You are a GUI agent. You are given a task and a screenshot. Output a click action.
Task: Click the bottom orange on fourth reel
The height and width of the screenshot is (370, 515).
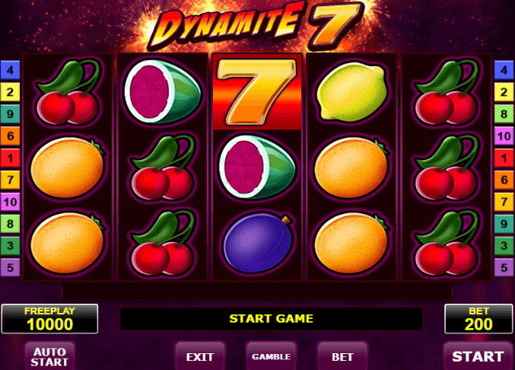[351, 243]
